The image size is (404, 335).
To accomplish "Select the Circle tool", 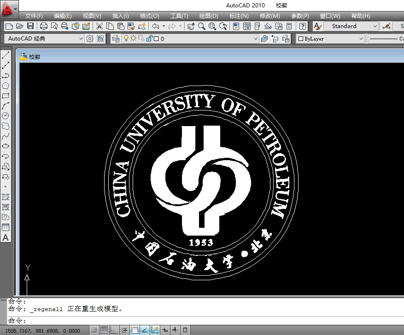I will click(6, 116).
